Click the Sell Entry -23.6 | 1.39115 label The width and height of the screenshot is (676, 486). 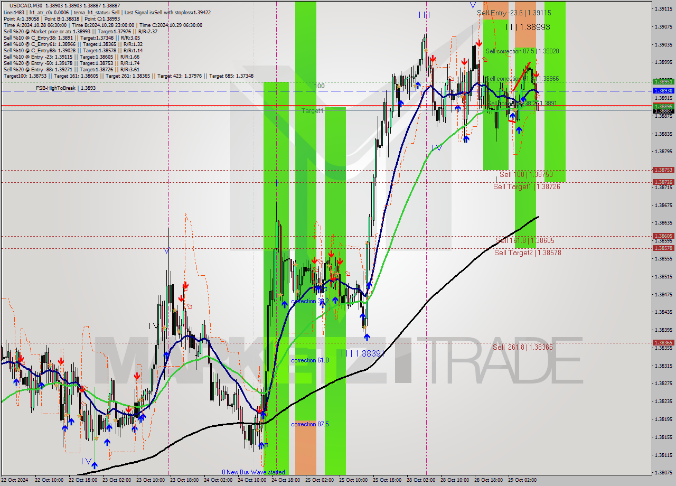coord(514,13)
